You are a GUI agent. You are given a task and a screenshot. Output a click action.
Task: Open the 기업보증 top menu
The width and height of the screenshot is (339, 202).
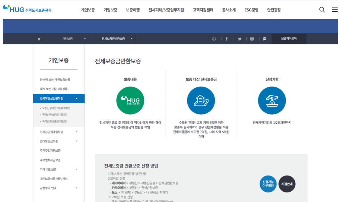coord(110,10)
